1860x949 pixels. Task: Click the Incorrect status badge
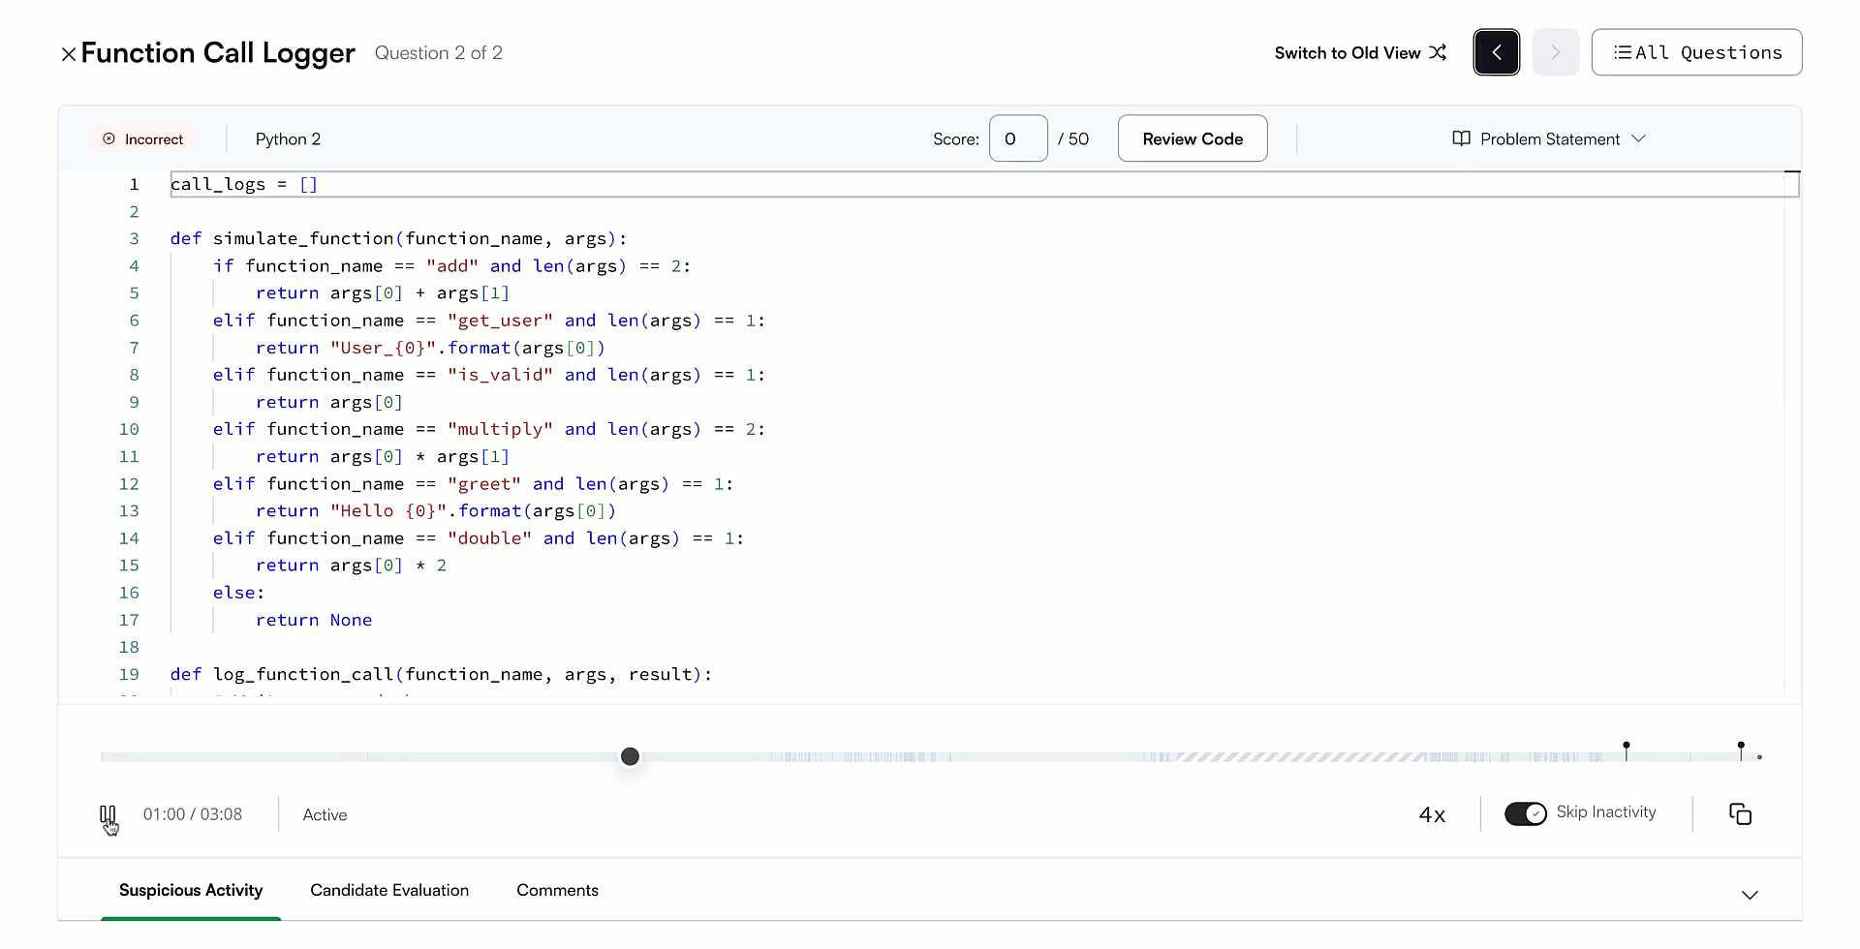[x=142, y=138]
